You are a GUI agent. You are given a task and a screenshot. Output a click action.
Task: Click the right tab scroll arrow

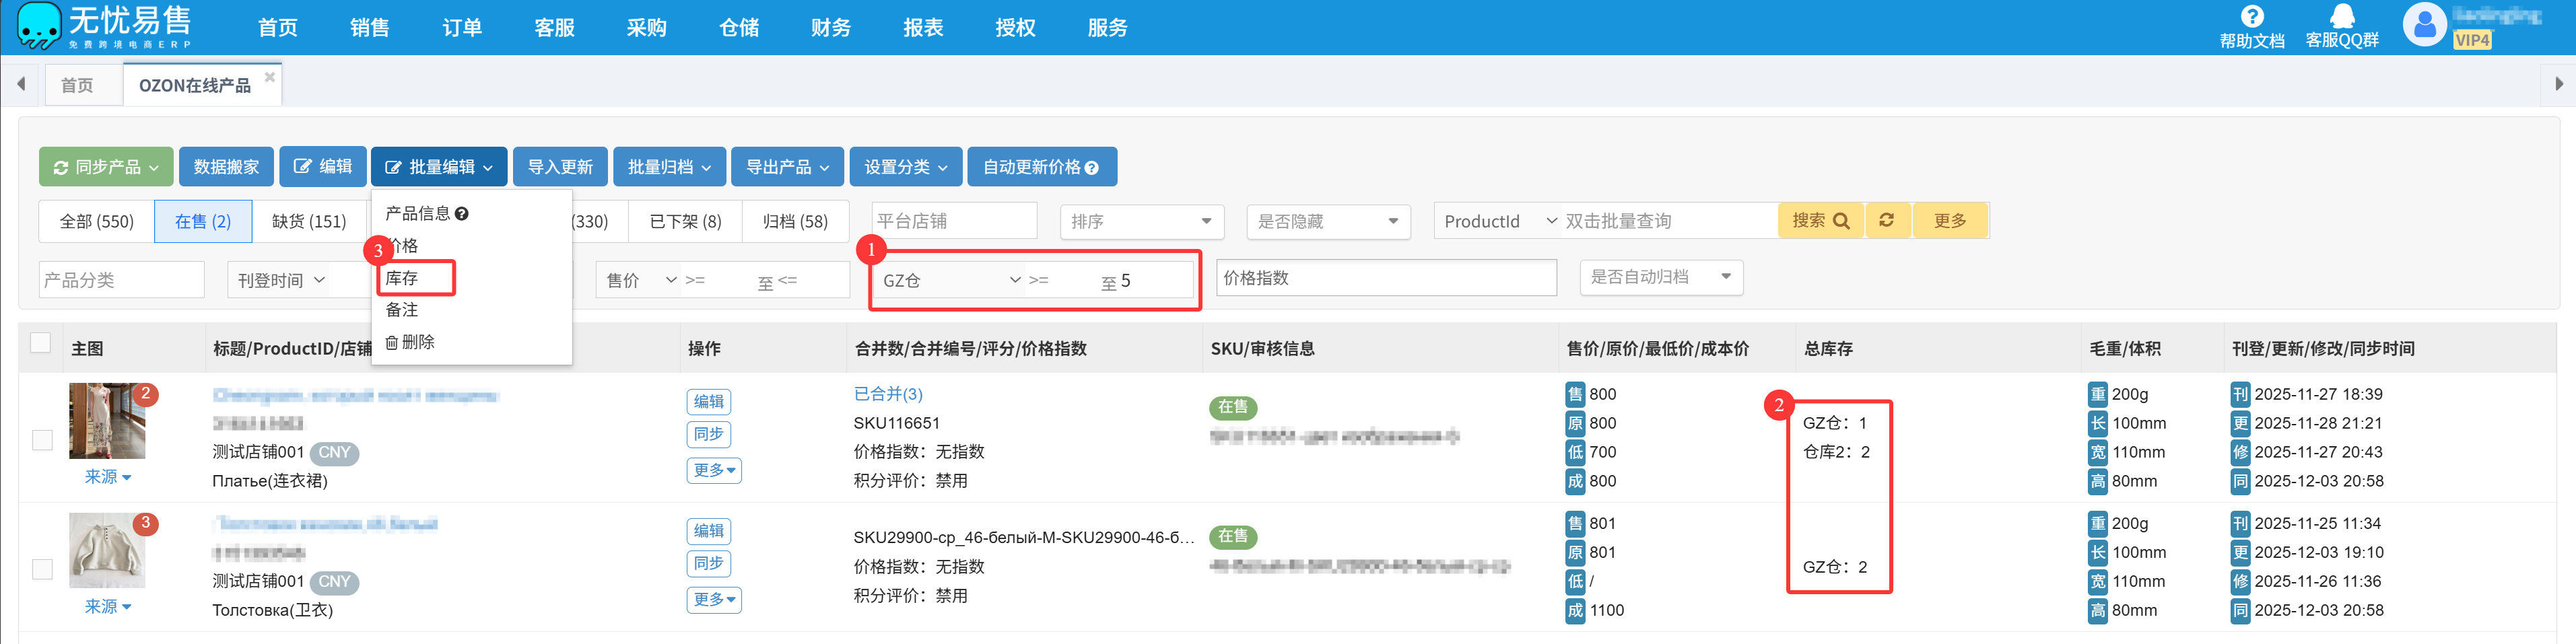coord(2558,84)
